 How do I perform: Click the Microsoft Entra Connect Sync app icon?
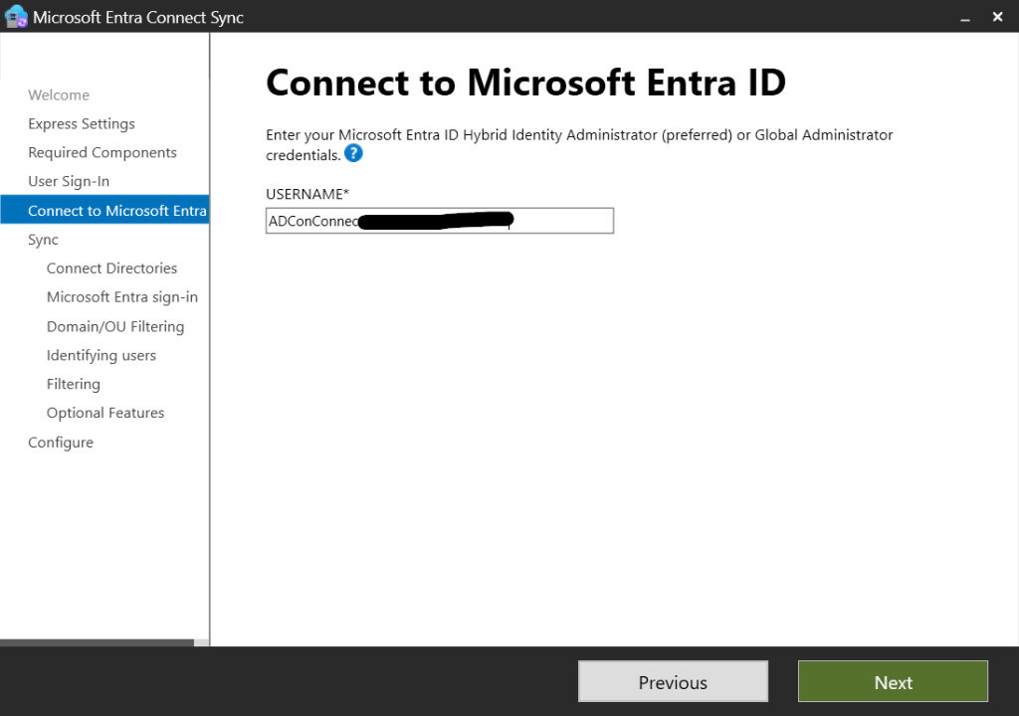[x=16, y=17]
